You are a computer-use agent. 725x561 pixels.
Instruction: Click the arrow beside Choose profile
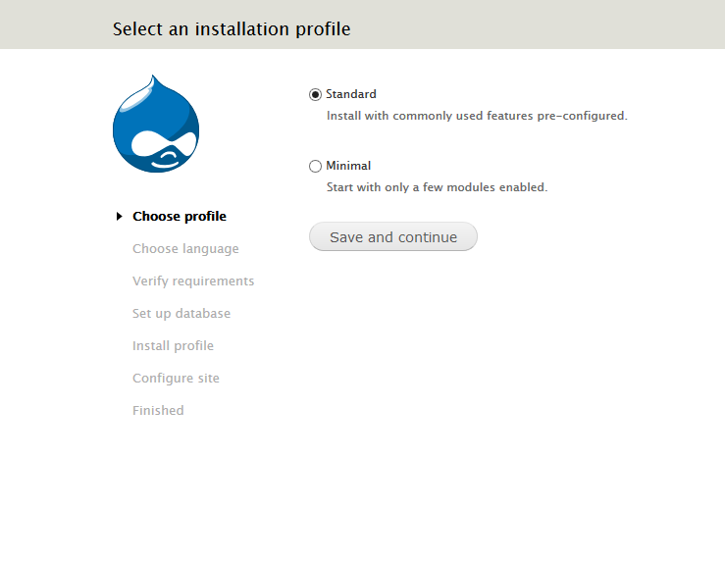tap(120, 217)
